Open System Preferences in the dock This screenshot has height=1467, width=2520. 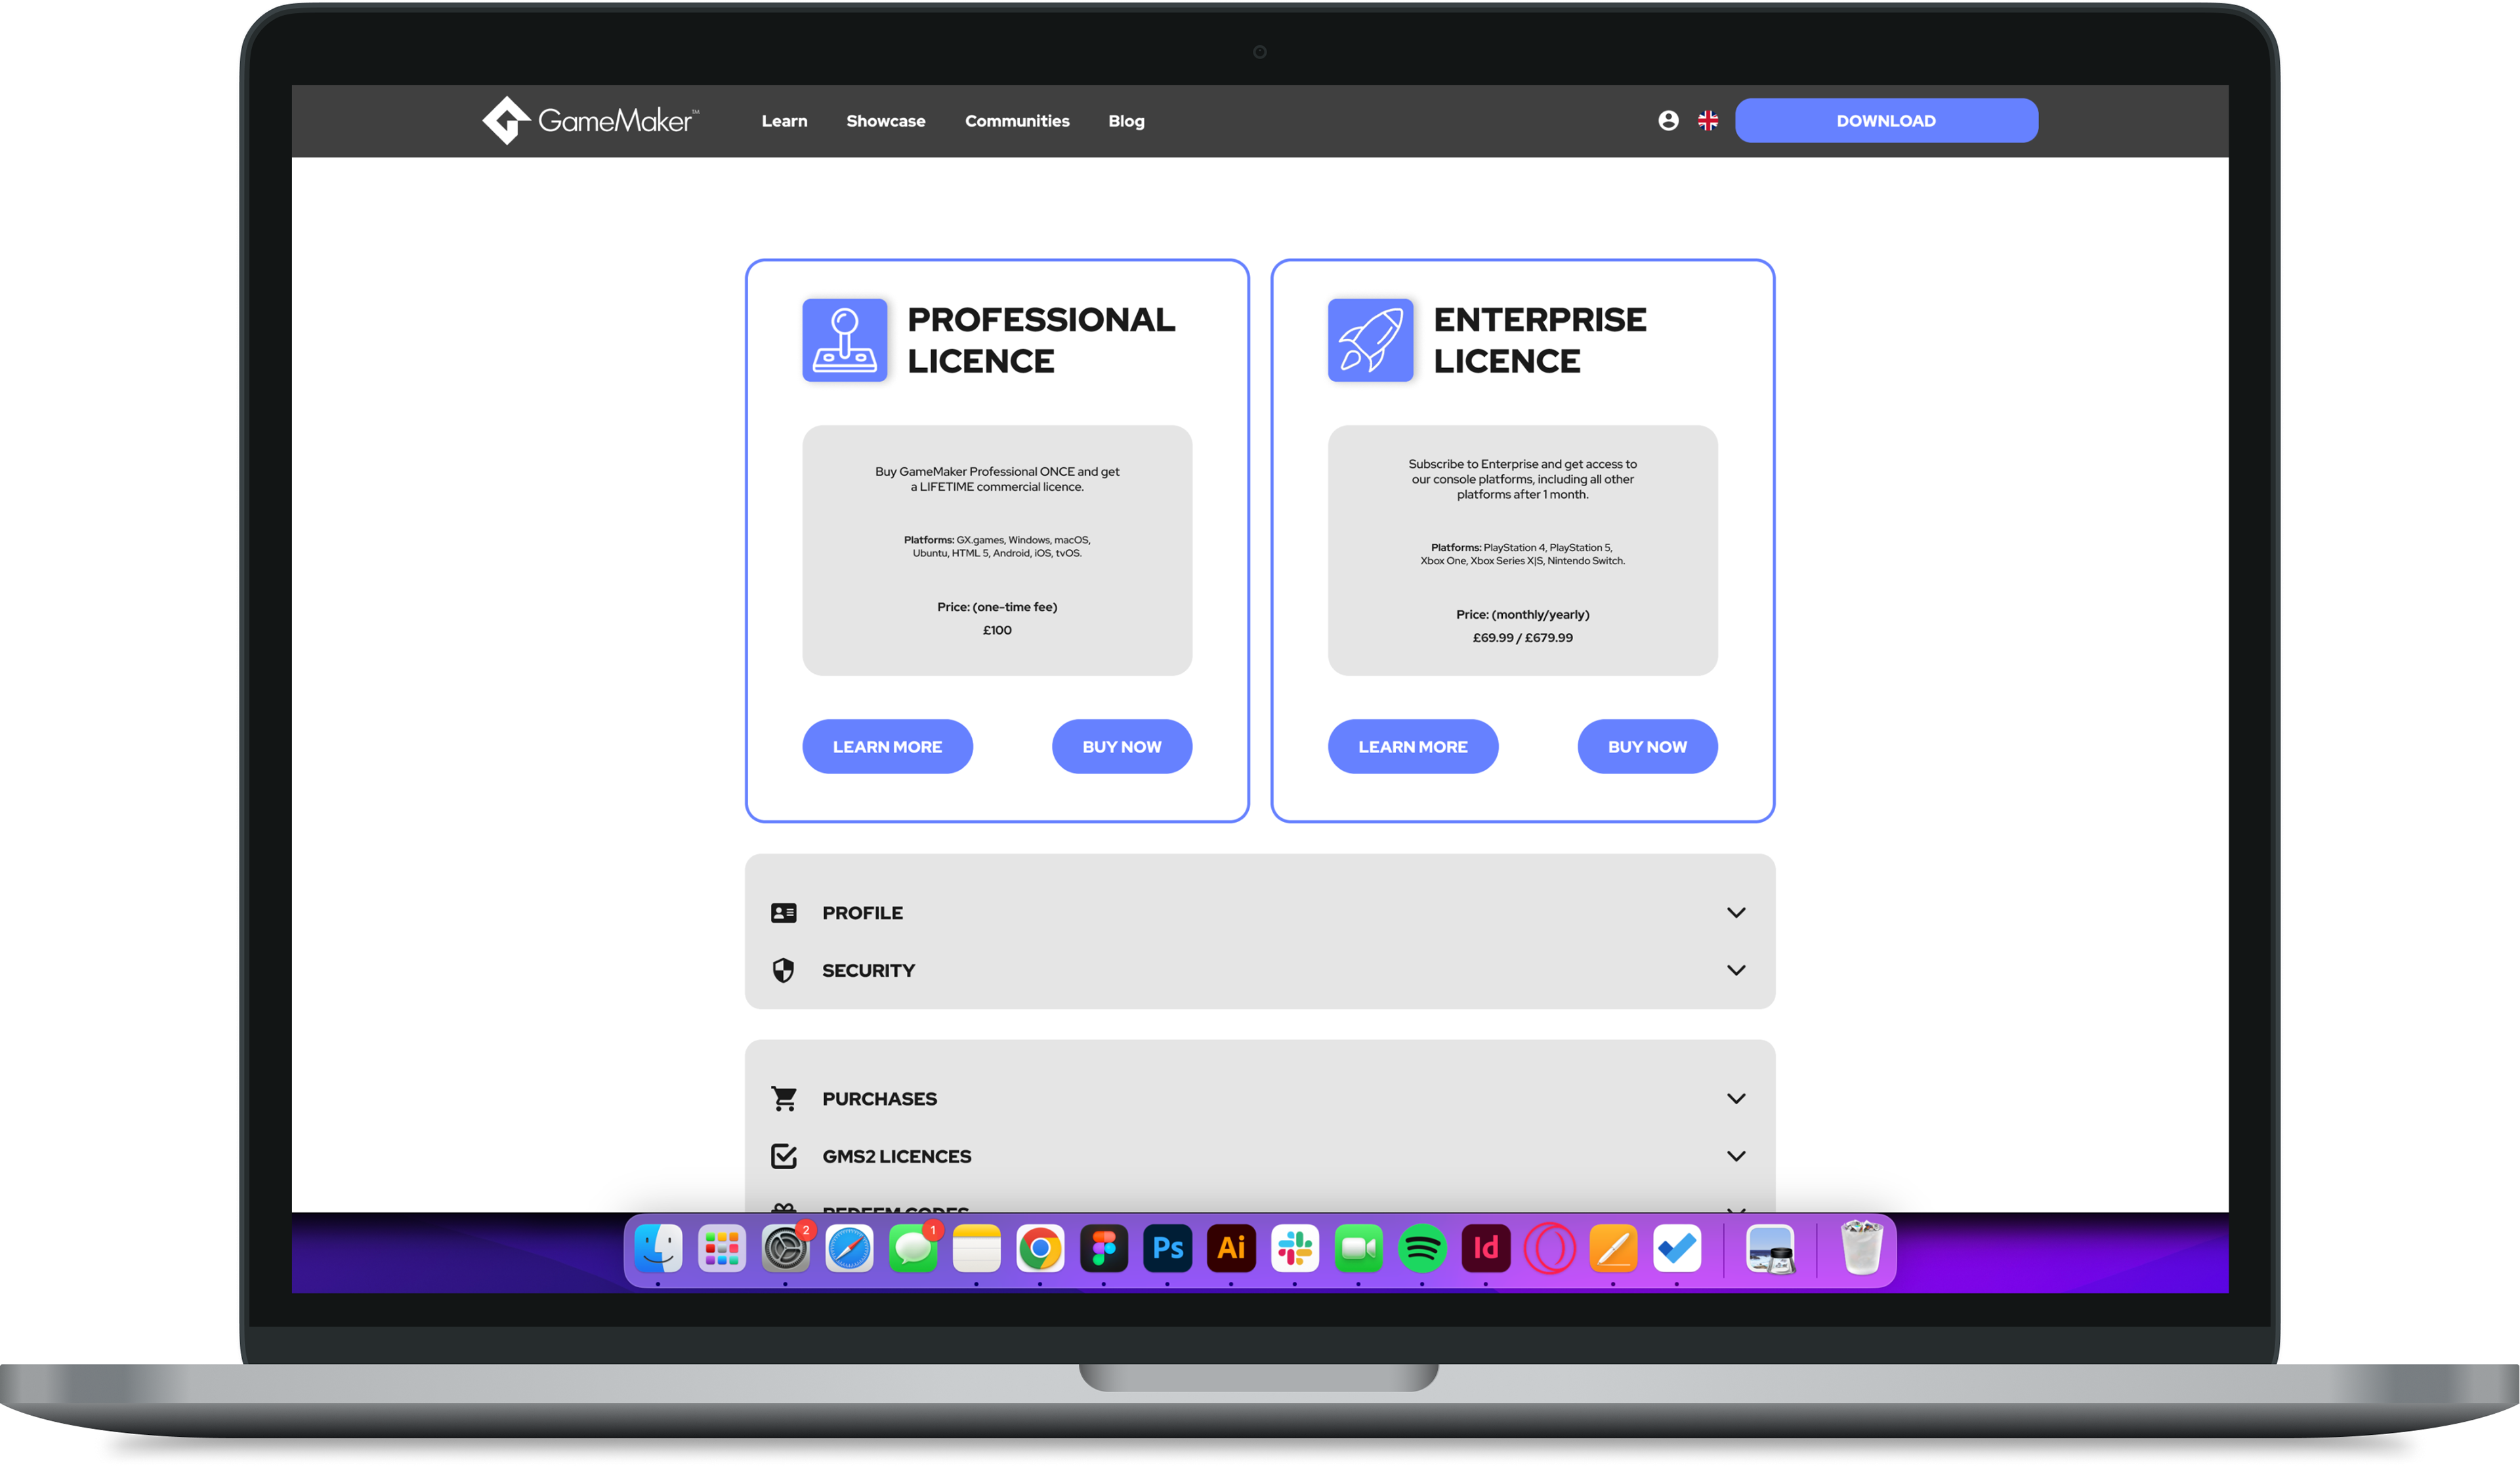click(x=785, y=1249)
